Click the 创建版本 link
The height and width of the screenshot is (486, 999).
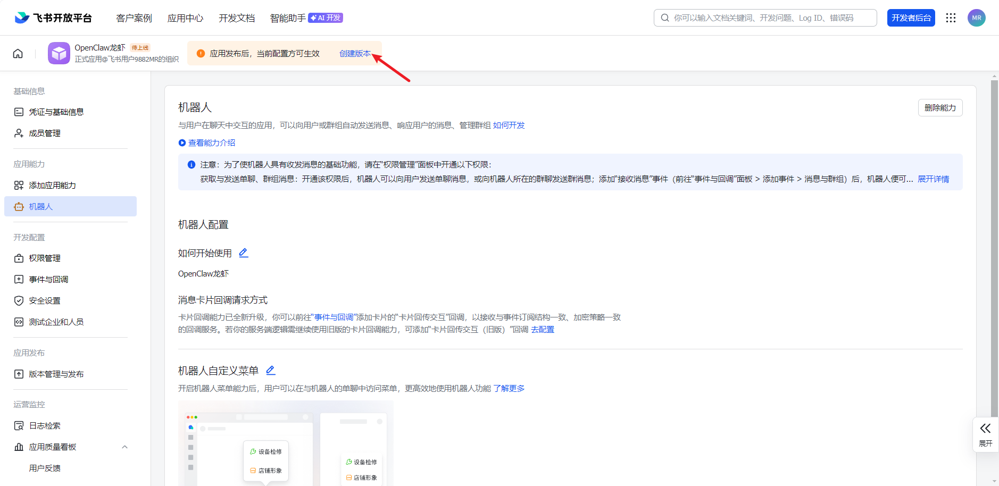coord(355,54)
